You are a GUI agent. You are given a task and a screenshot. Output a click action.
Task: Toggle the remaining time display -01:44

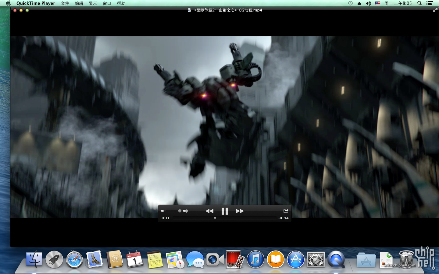pyautogui.click(x=284, y=218)
